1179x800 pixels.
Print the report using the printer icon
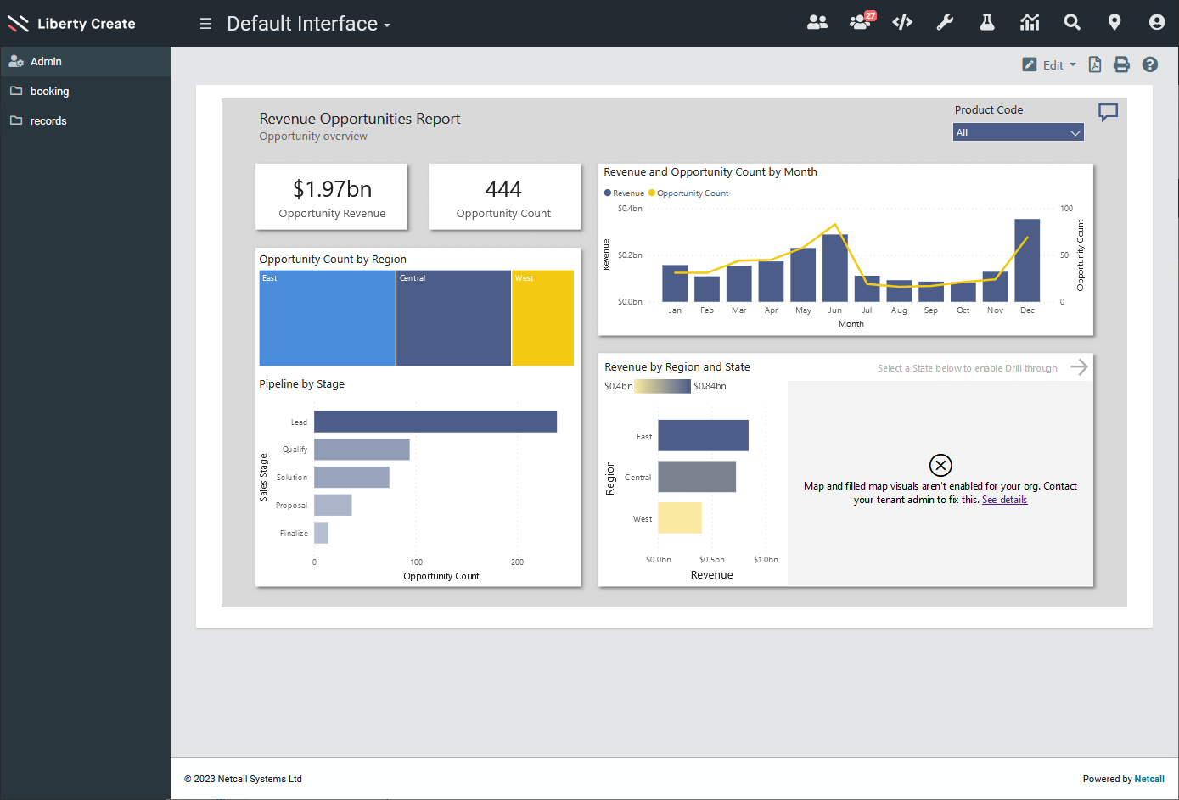[1121, 64]
